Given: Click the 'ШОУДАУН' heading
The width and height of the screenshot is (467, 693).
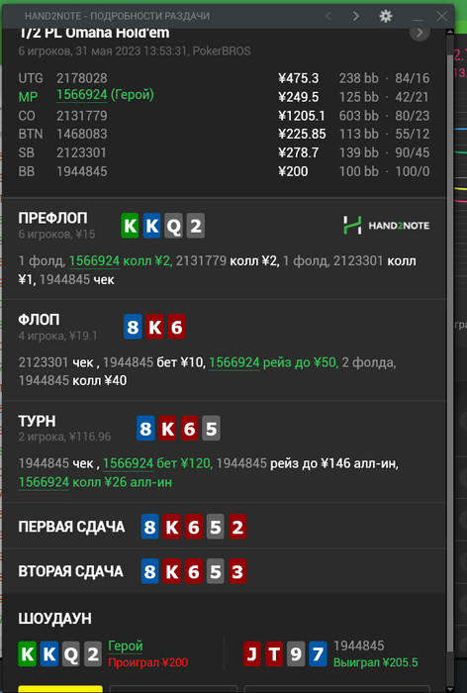Looking at the screenshot, I should 54,619.
